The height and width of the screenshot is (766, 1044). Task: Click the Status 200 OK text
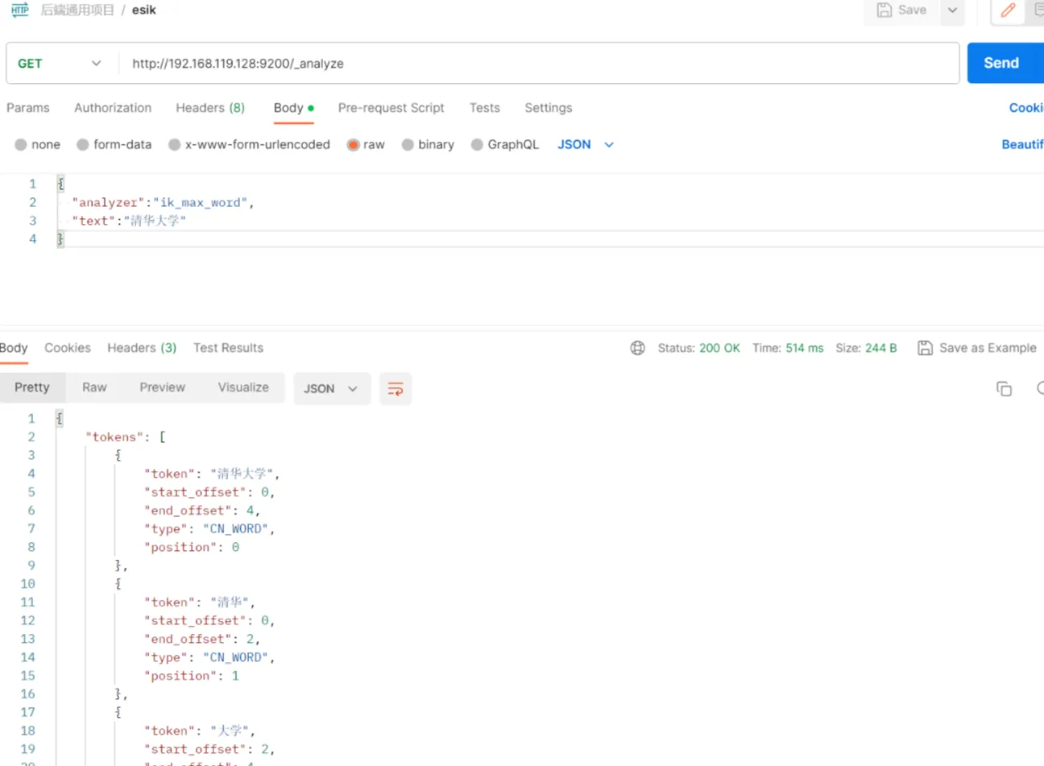[x=698, y=348]
